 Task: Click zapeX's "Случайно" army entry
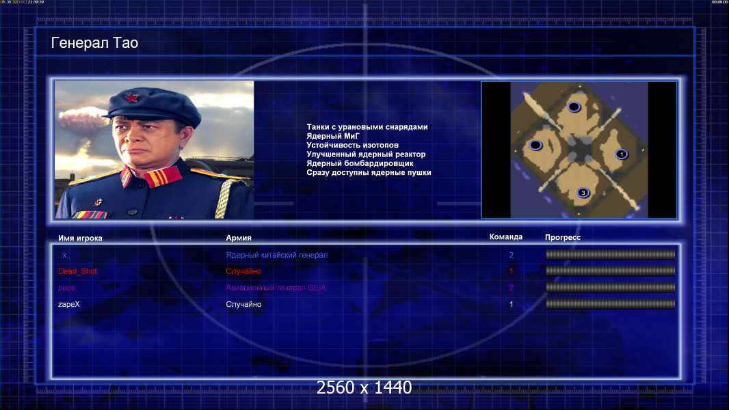pyautogui.click(x=243, y=305)
